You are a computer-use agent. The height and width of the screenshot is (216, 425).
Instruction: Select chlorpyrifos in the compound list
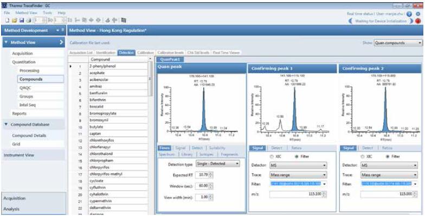(118, 167)
